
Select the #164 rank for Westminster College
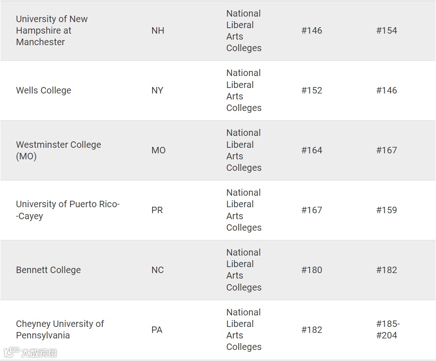[312, 150]
